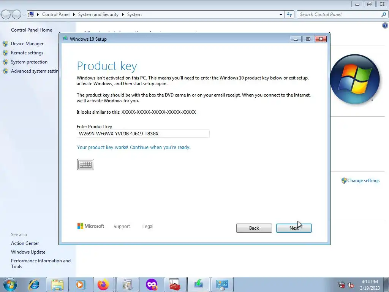
Task: Select System and Security in the breadcrumb
Action: [98, 14]
